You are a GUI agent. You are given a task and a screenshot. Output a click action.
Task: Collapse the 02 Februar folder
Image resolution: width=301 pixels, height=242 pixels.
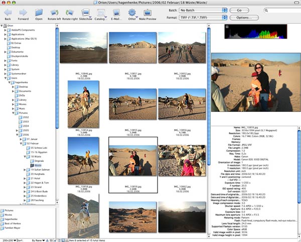click(21, 143)
